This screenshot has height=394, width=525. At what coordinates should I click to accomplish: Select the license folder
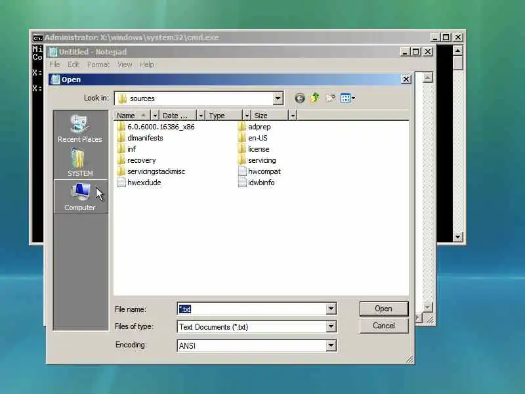pyautogui.click(x=253, y=149)
